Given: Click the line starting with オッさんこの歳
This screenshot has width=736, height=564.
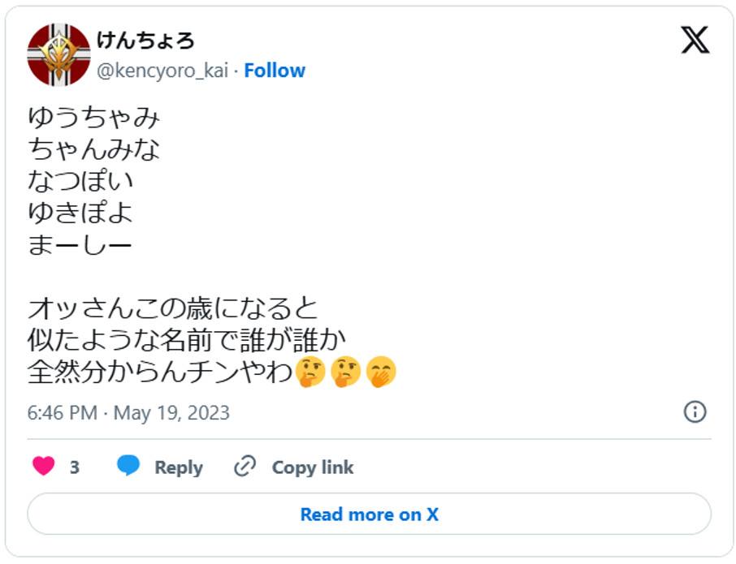Looking at the screenshot, I should (x=173, y=308).
